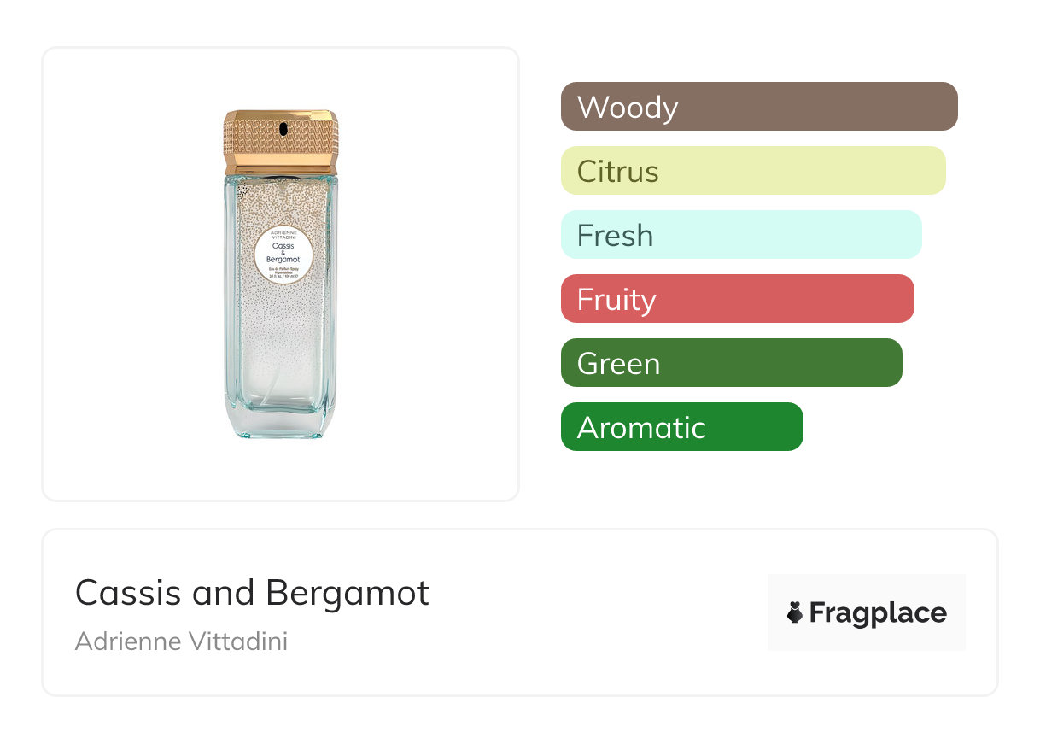The image size is (1040, 738).
Task: Select the Fresh accord bar
Action: 740,235
